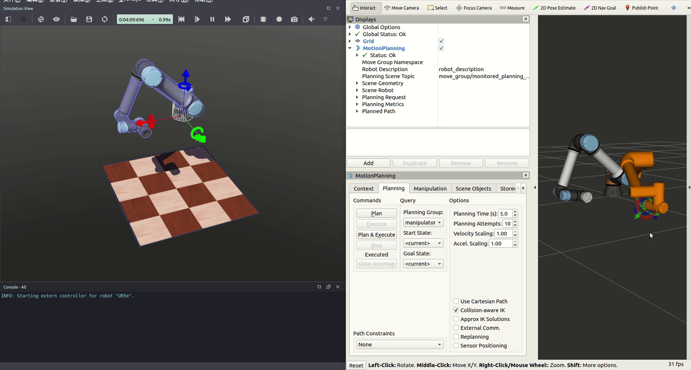Image resolution: width=691 pixels, height=370 pixels.
Task: Click the Velocity Scaling value field
Action: pos(504,233)
